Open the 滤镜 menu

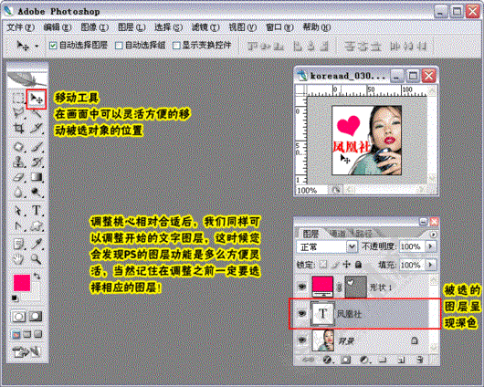(x=205, y=27)
